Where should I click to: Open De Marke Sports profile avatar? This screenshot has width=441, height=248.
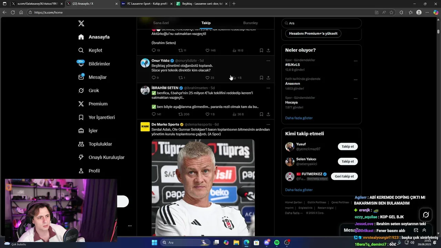coord(145,127)
